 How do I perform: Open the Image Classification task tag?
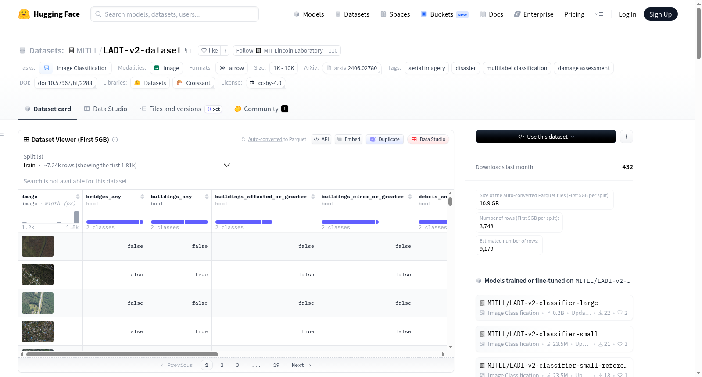pos(75,68)
